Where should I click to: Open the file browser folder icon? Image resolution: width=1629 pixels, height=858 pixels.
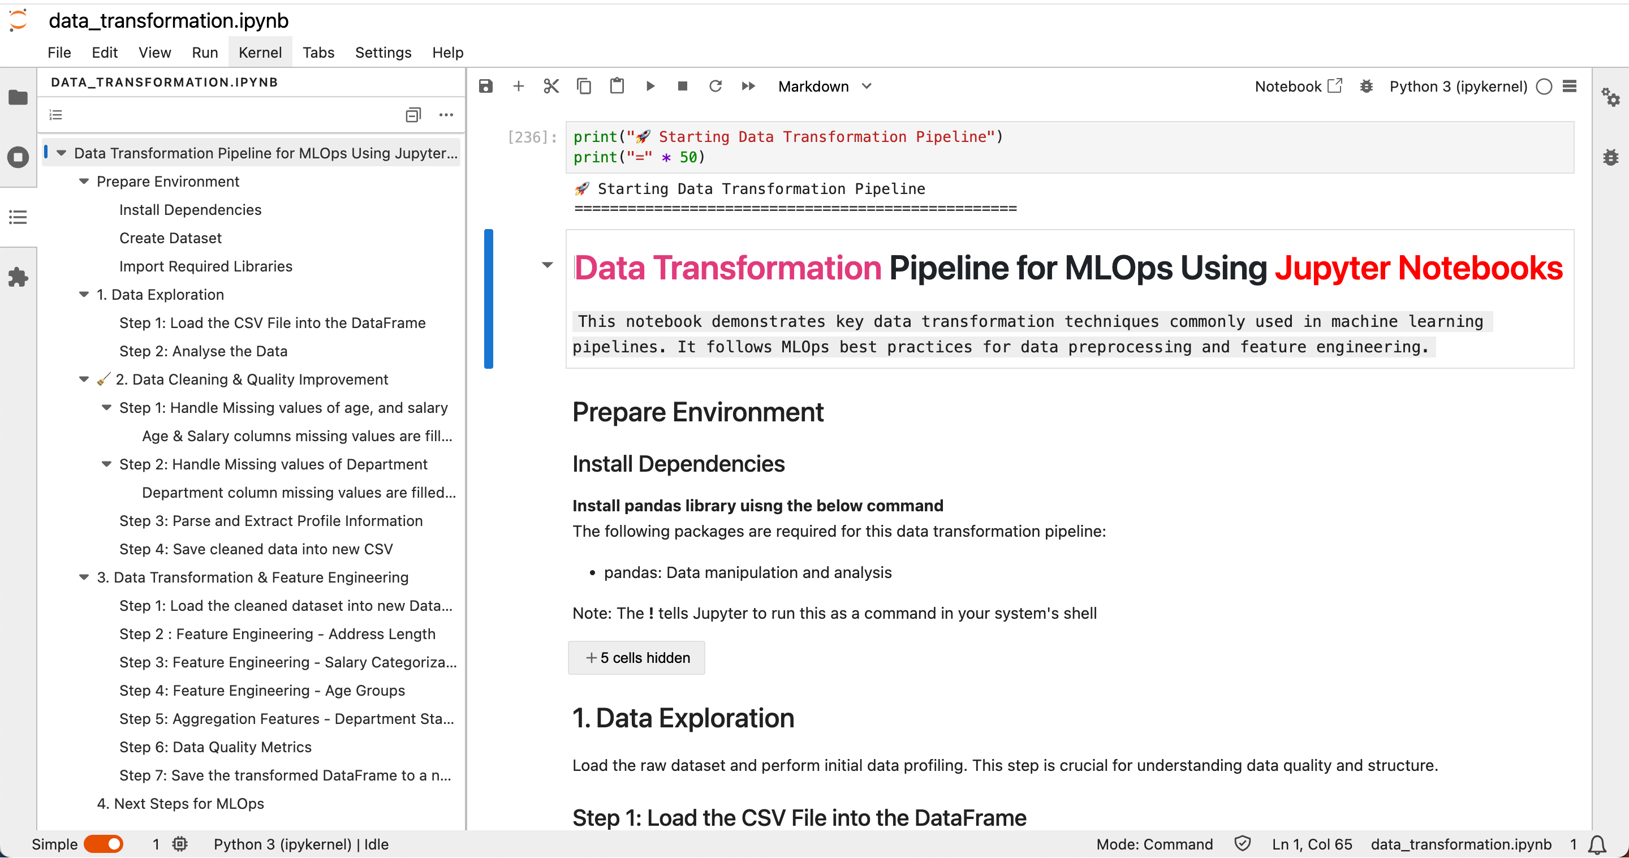(x=18, y=97)
